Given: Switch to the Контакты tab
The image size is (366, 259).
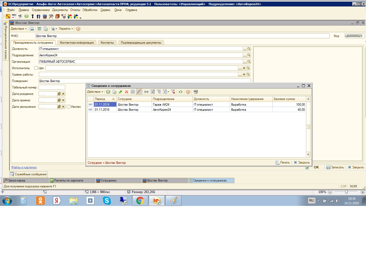Looking at the screenshot, I should coord(107,43).
